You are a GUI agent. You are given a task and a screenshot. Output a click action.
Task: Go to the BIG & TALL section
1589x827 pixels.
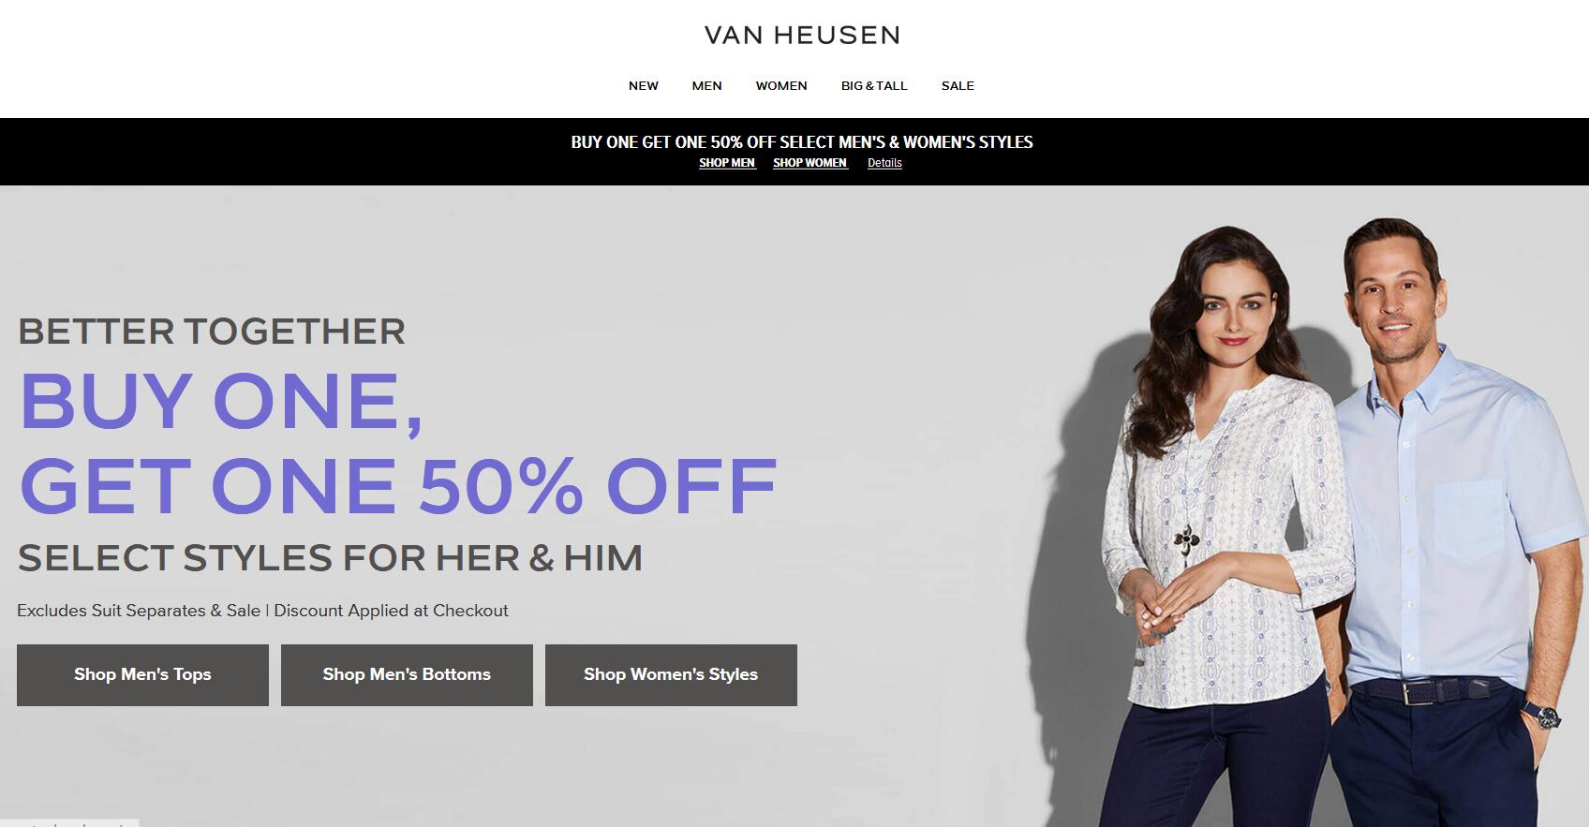click(874, 85)
